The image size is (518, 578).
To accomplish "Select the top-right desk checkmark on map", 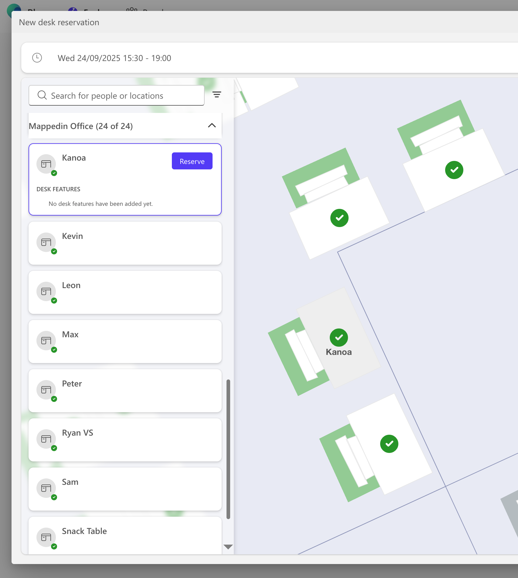I will pyautogui.click(x=454, y=170).
